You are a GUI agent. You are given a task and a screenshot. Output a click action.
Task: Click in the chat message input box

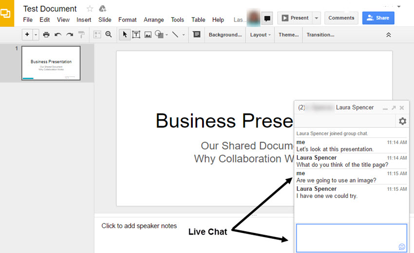pyautogui.click(x=352, y=238)
